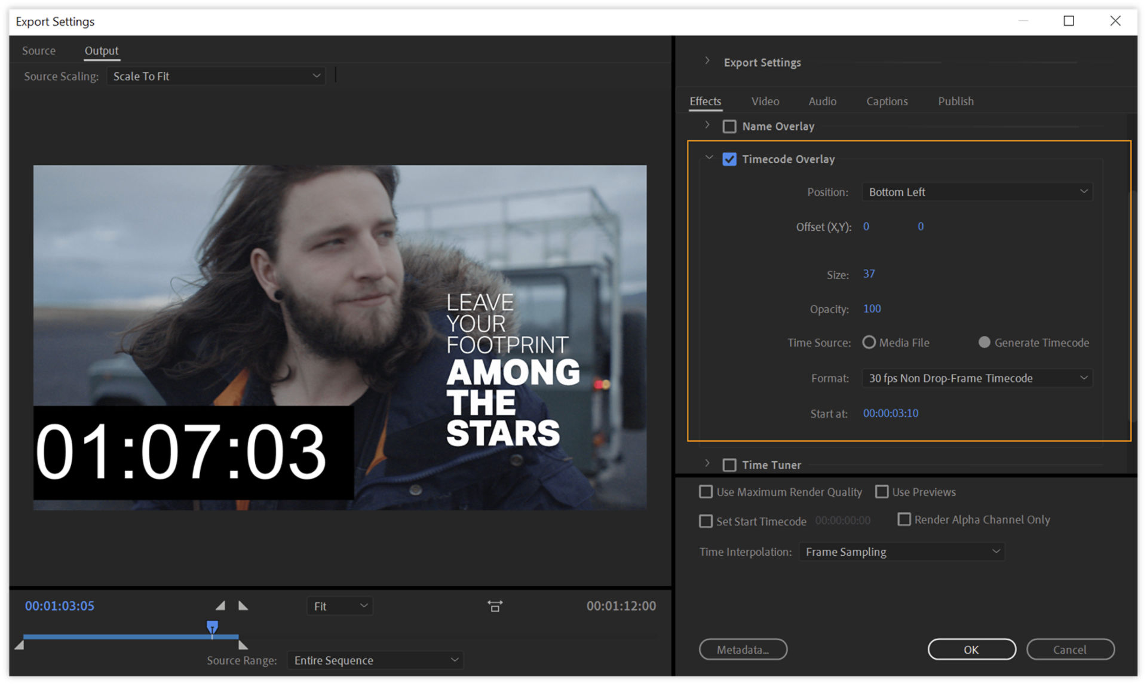
Task: Confirm export settings with OK
Action: coord(971,650)
